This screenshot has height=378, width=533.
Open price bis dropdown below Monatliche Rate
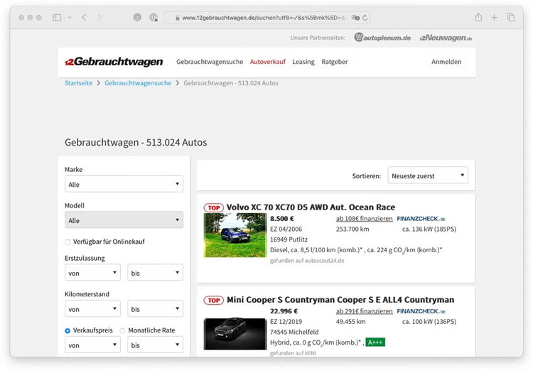(156, 345)
